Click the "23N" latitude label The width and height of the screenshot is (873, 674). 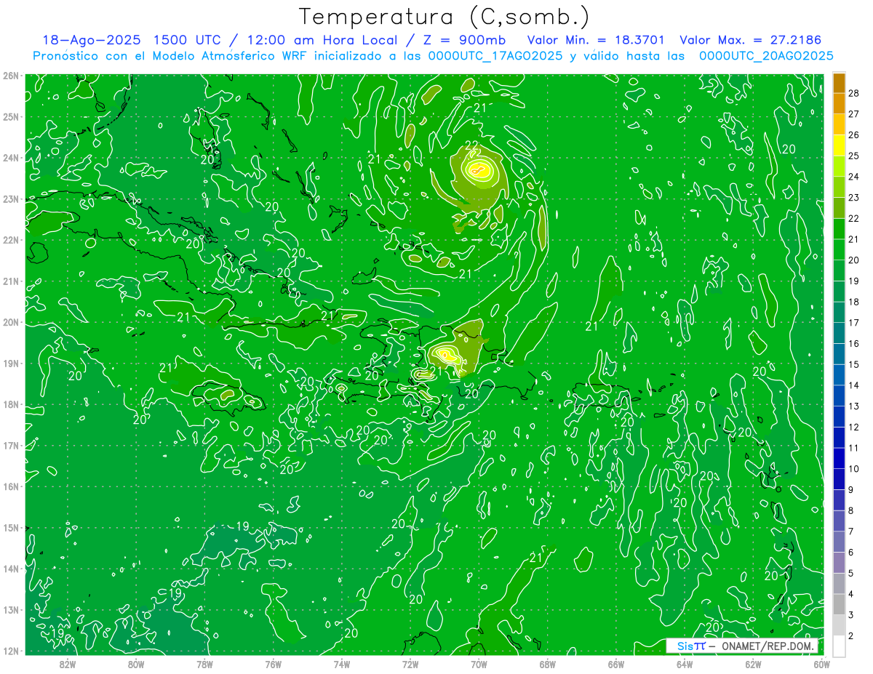(x=12, y=198)
